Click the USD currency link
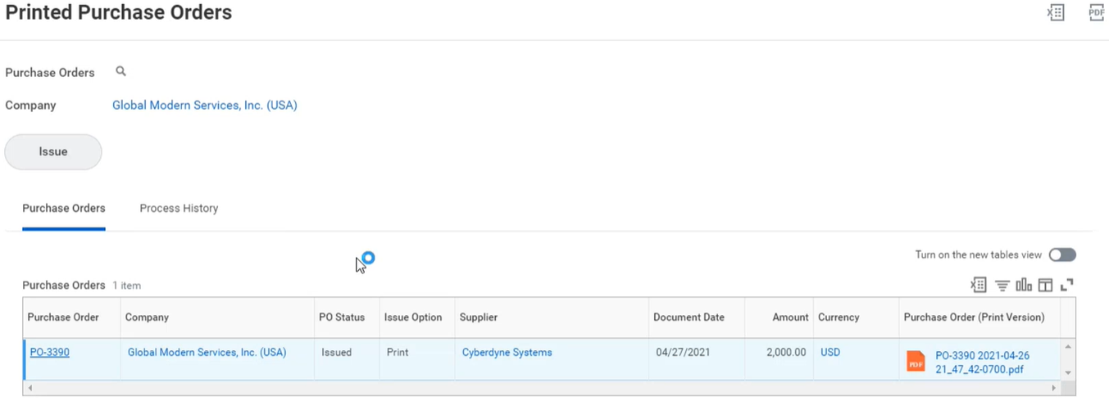This screenshot has width=1109, height=401. click(x=830, y=353)
